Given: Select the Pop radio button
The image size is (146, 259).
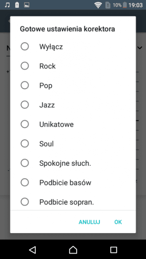Looking at the screenshot, I should (x=73, y=85).
